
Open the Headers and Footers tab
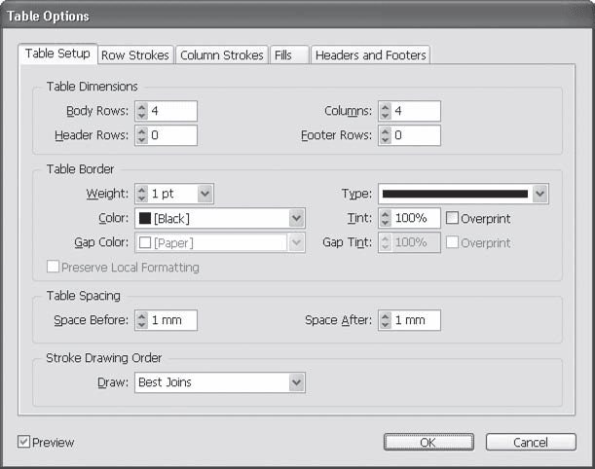(370, 55)
